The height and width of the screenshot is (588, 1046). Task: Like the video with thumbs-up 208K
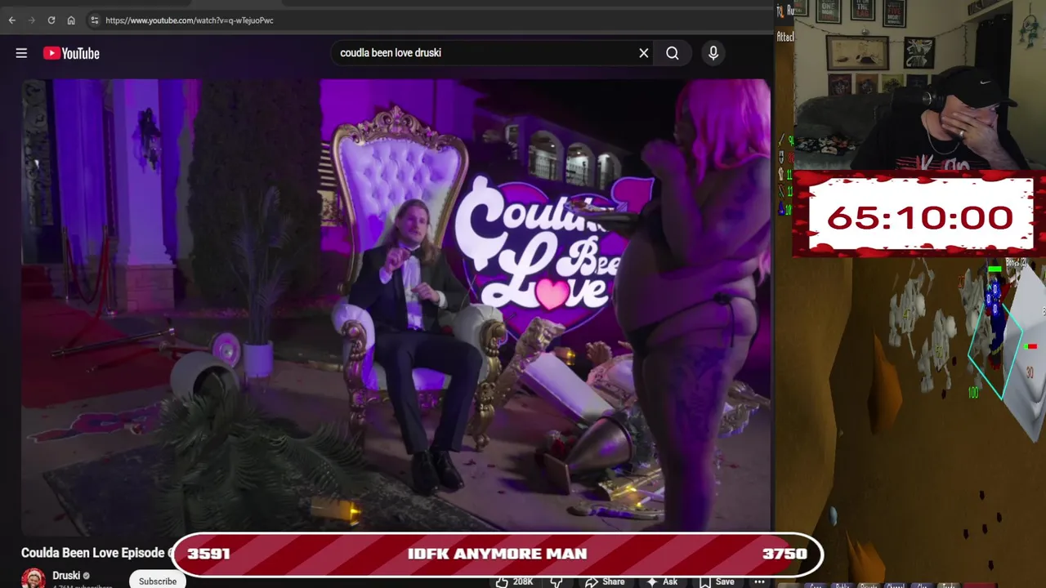point(514,581)
